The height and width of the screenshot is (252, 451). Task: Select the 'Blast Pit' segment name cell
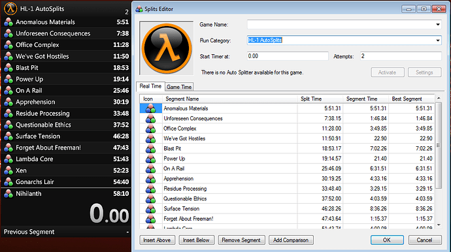pos(229,149)
